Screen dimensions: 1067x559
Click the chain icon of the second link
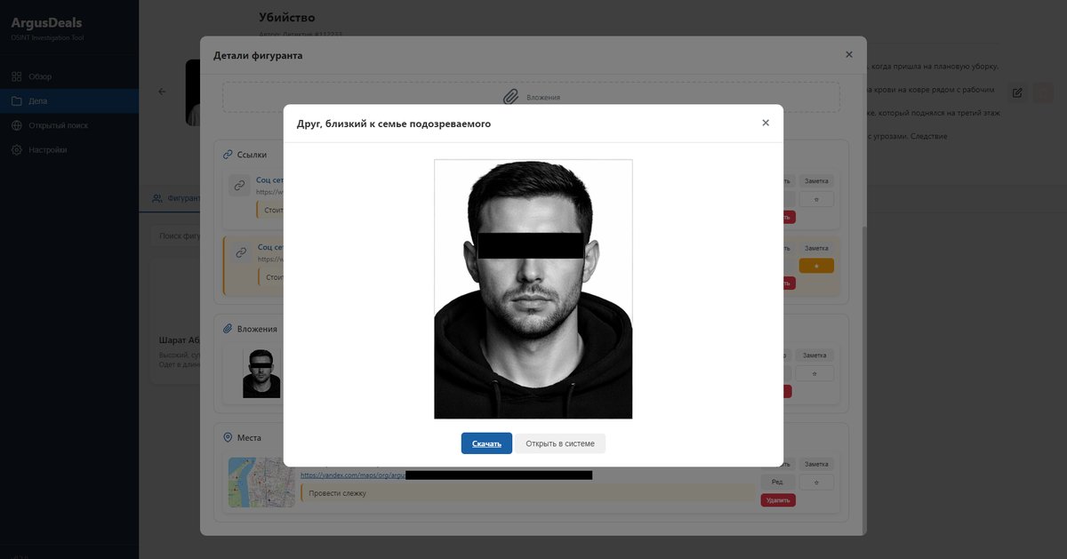[241, 253]
